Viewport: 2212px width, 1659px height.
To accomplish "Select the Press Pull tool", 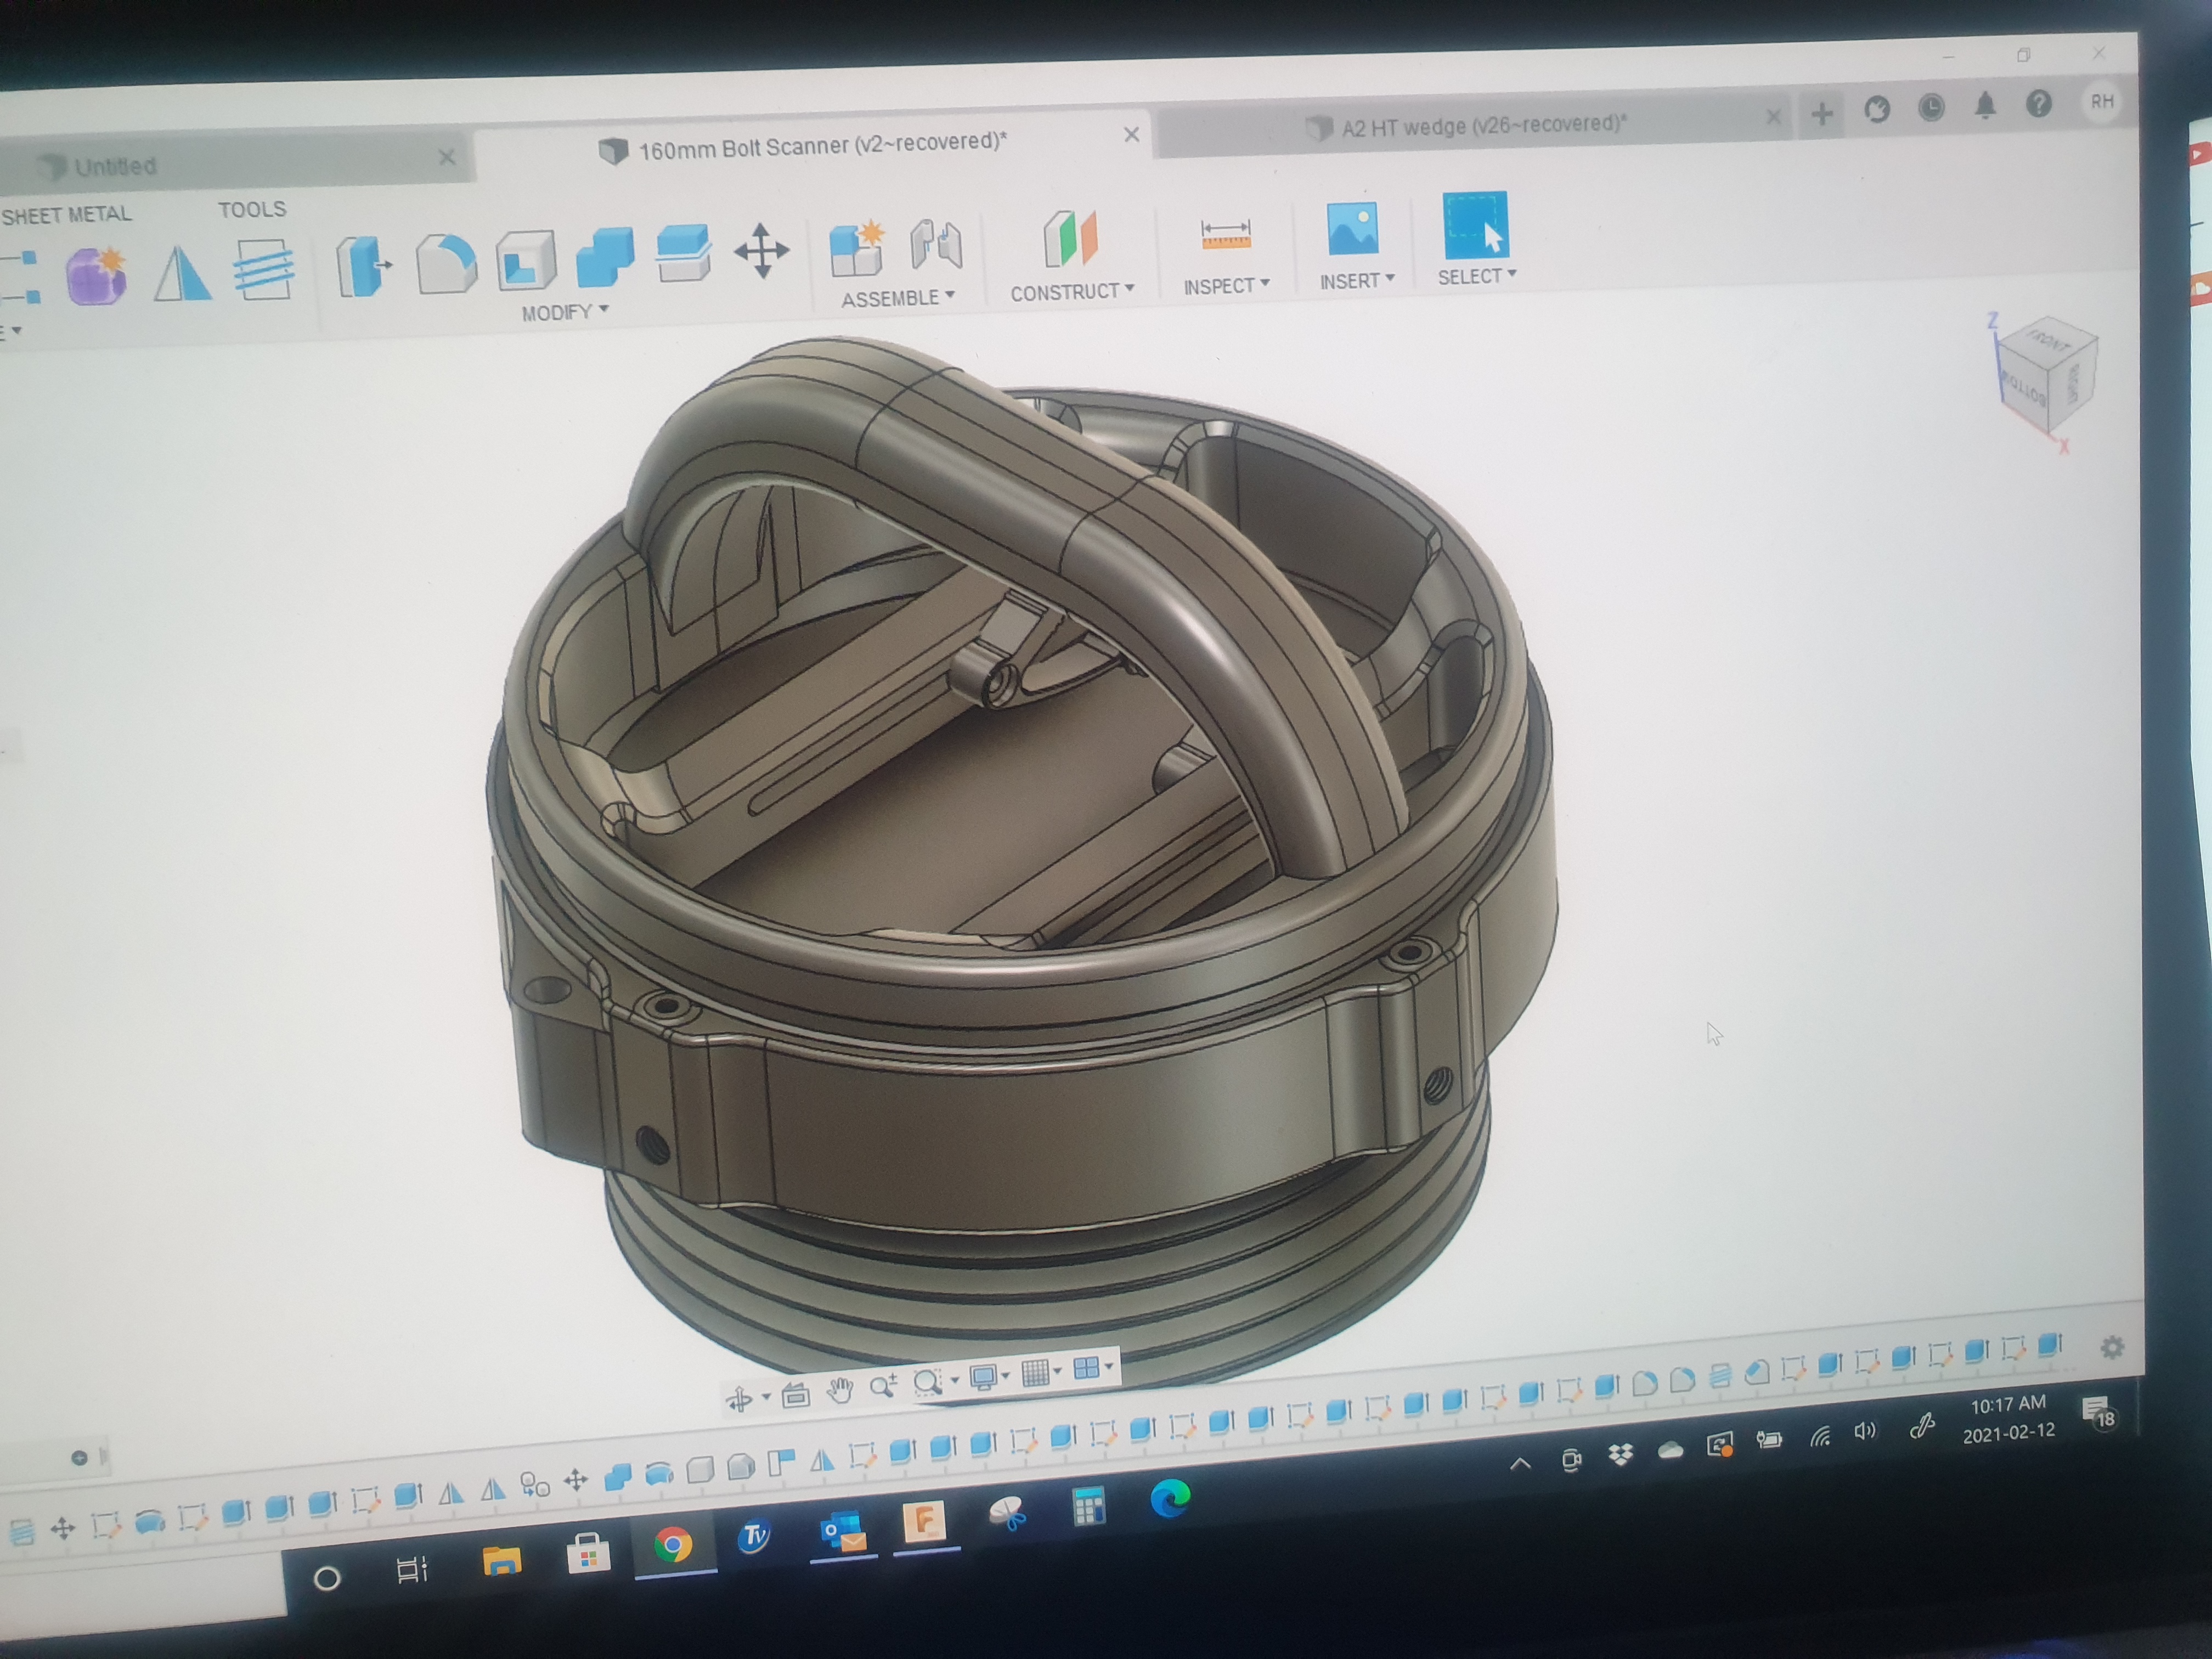I will pyautogui.click(x=362, y=266).
